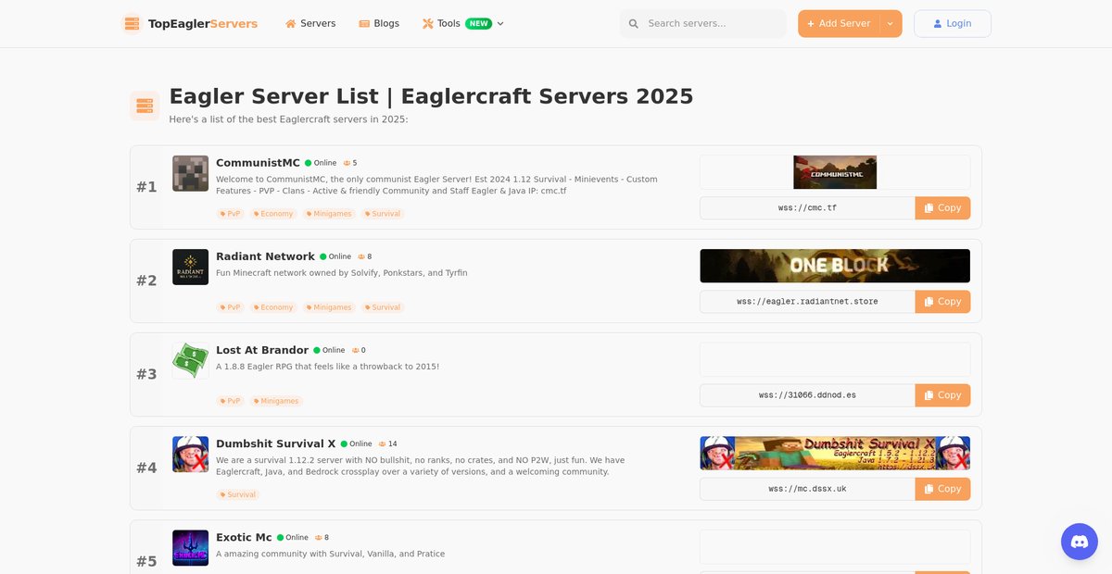Click the PvP tag on Radiant Network

click(230, 307)
